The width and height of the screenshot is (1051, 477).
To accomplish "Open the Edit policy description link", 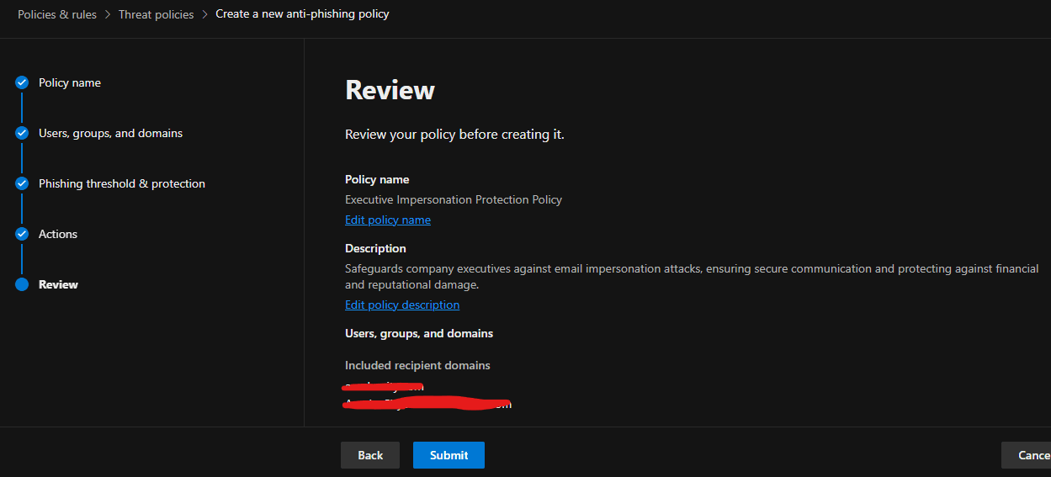I will click(402, 305).
